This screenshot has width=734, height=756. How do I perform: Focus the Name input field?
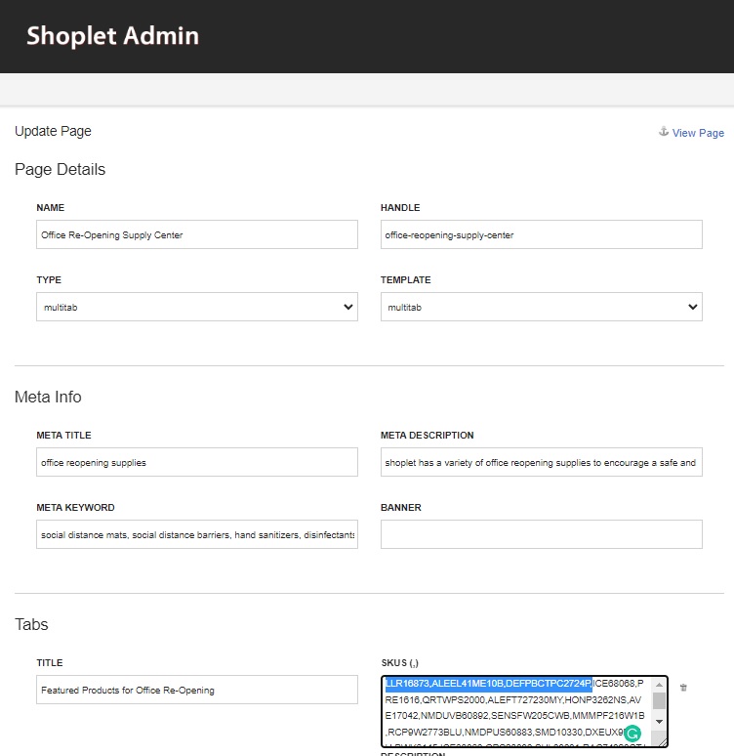[x=196, y=234]
